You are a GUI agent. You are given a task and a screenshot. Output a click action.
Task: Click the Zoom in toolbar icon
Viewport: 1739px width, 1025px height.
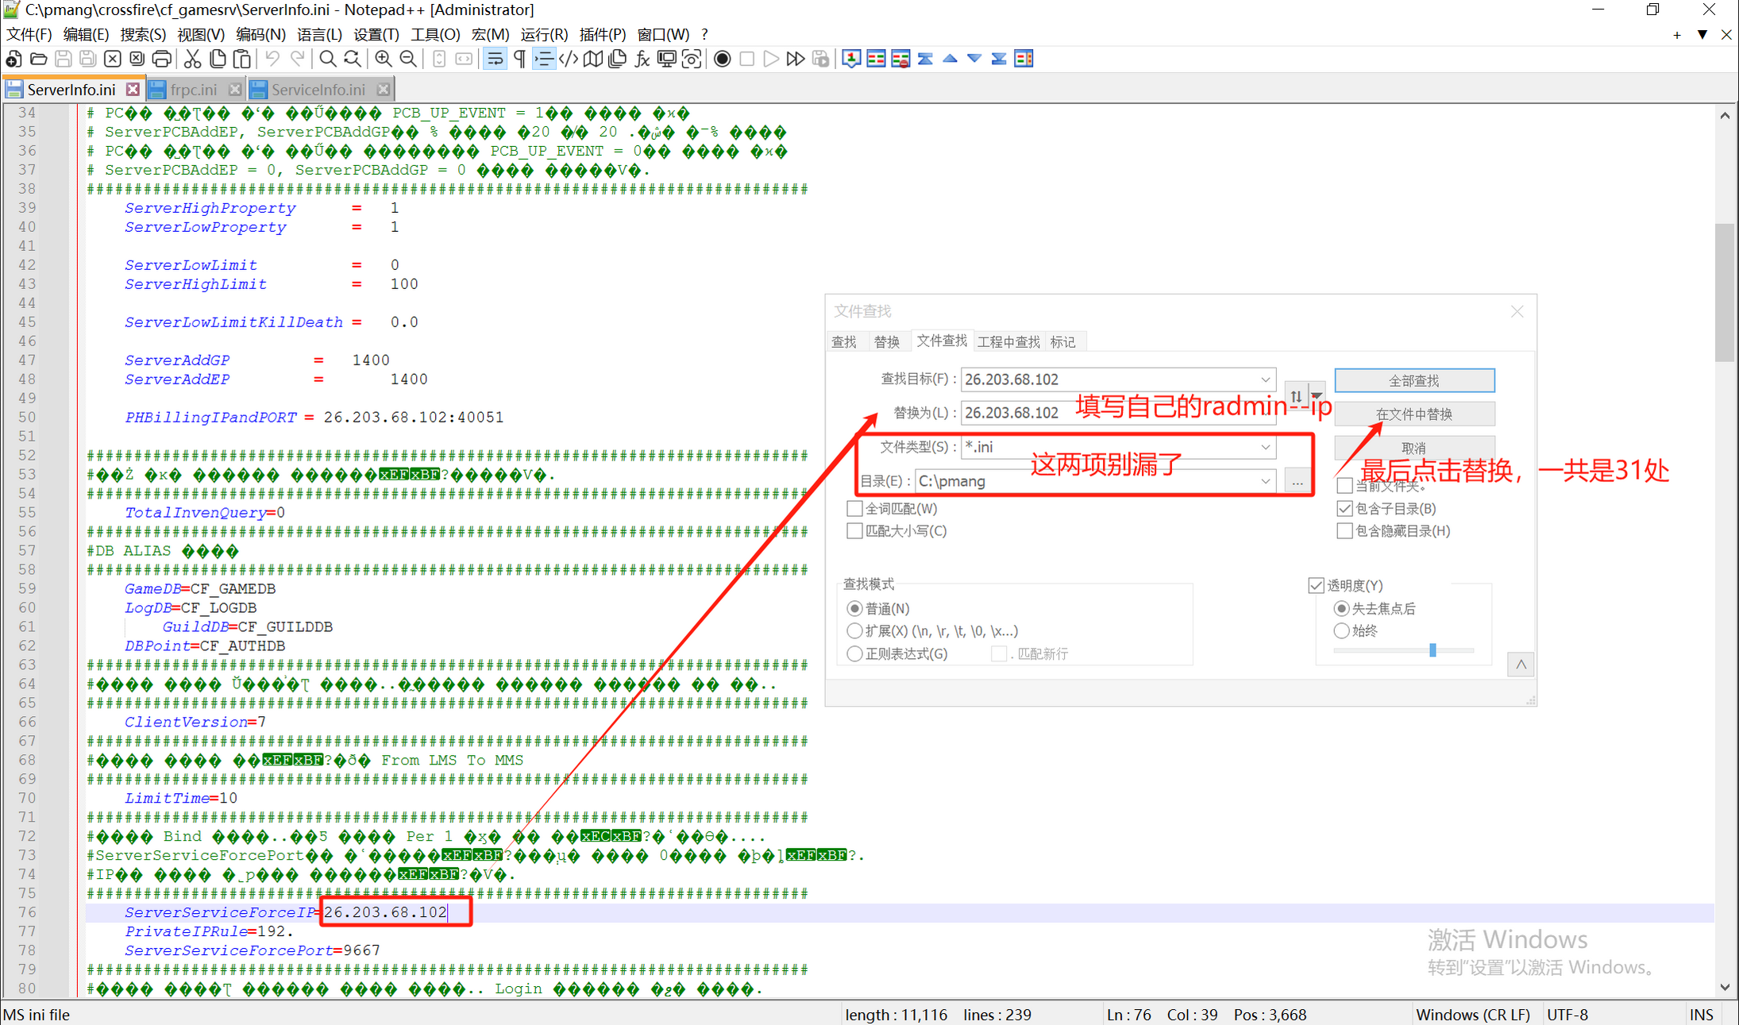point(384,59)
